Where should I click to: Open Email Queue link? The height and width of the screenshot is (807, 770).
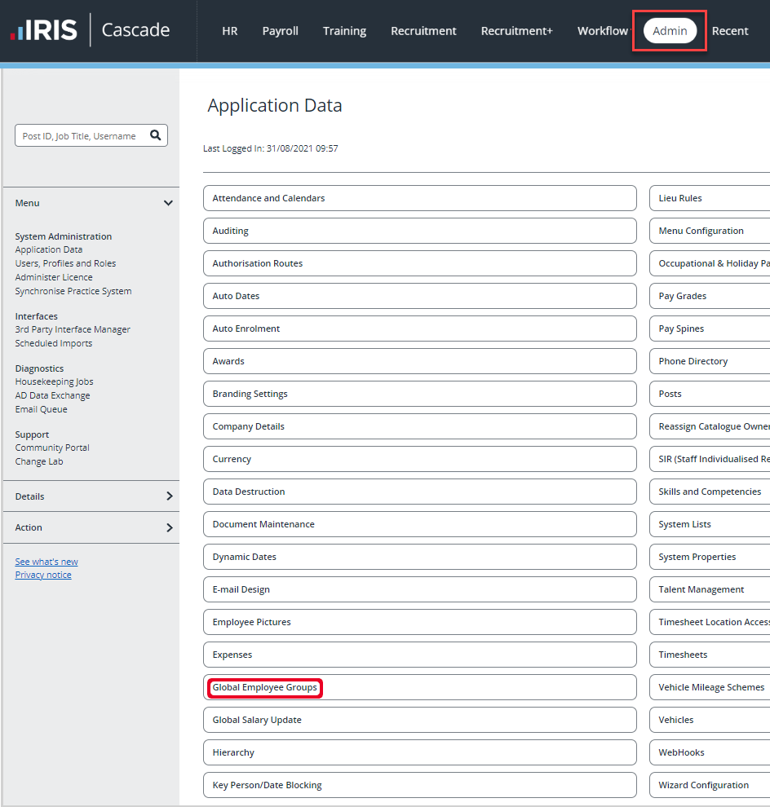click(42, 410)
